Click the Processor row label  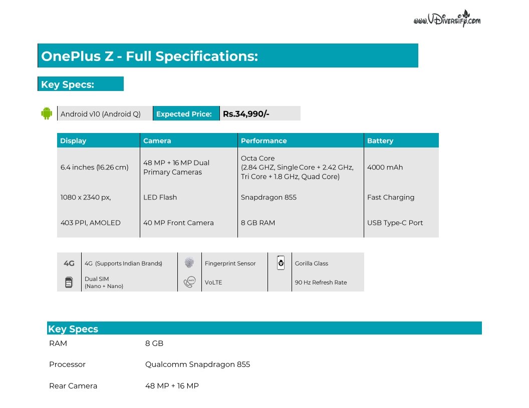click(67, 364)
